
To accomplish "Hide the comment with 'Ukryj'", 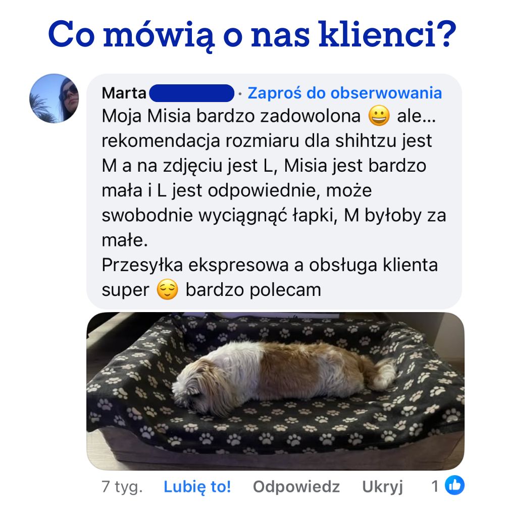I will pyautogui.click(x=382, y=487).
